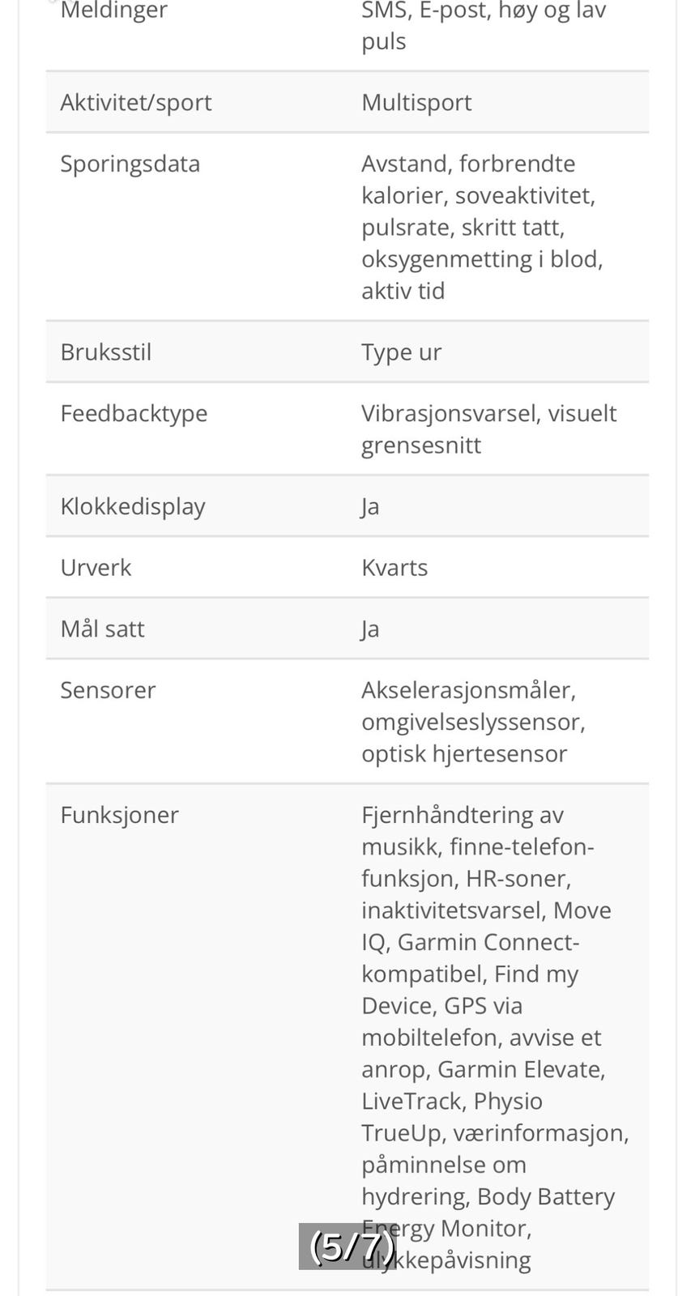Select the Mål satt row label
The image size is (695, 1296).
102,629
